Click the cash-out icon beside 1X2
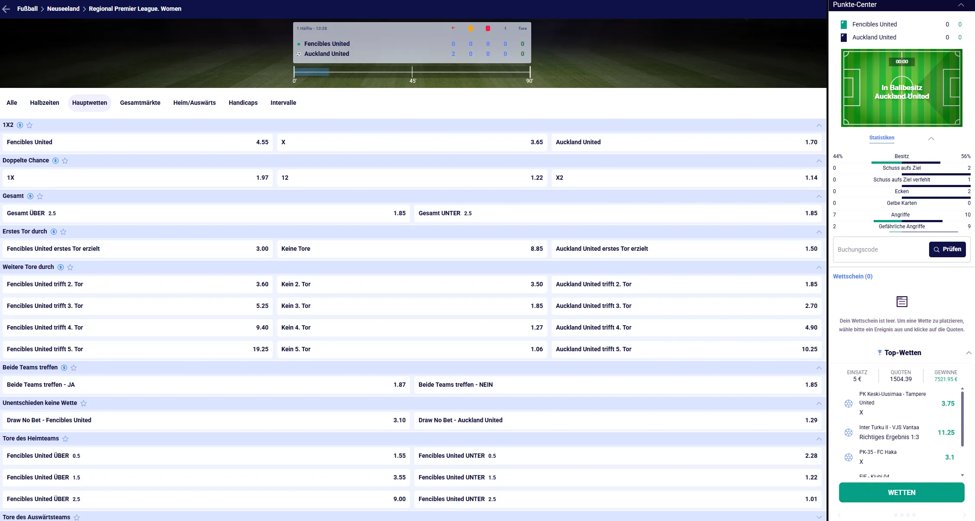Screen dimensions: 975x521 click(20, 125)
